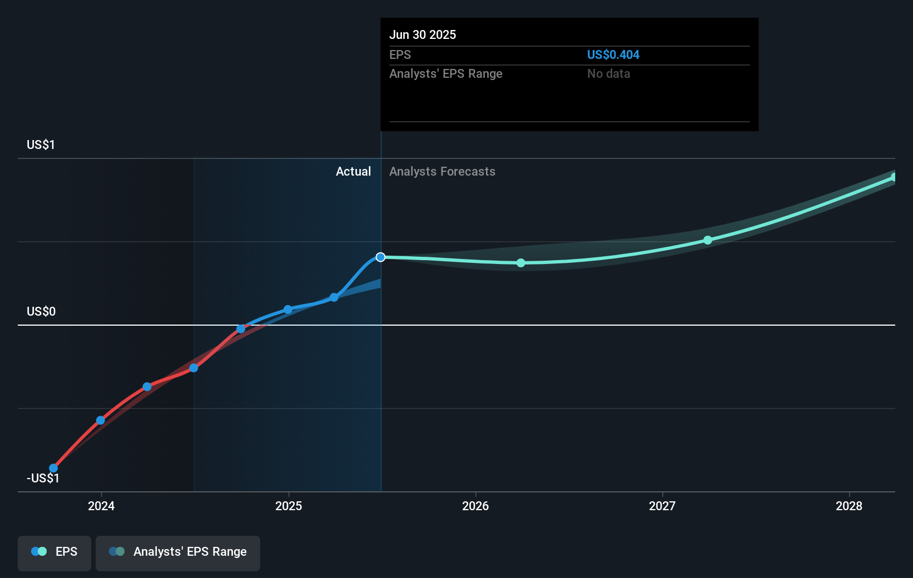Click the data point crossing US$0 line
The width and height of the screenshot is (913, 578).
[x=240, y=328]
